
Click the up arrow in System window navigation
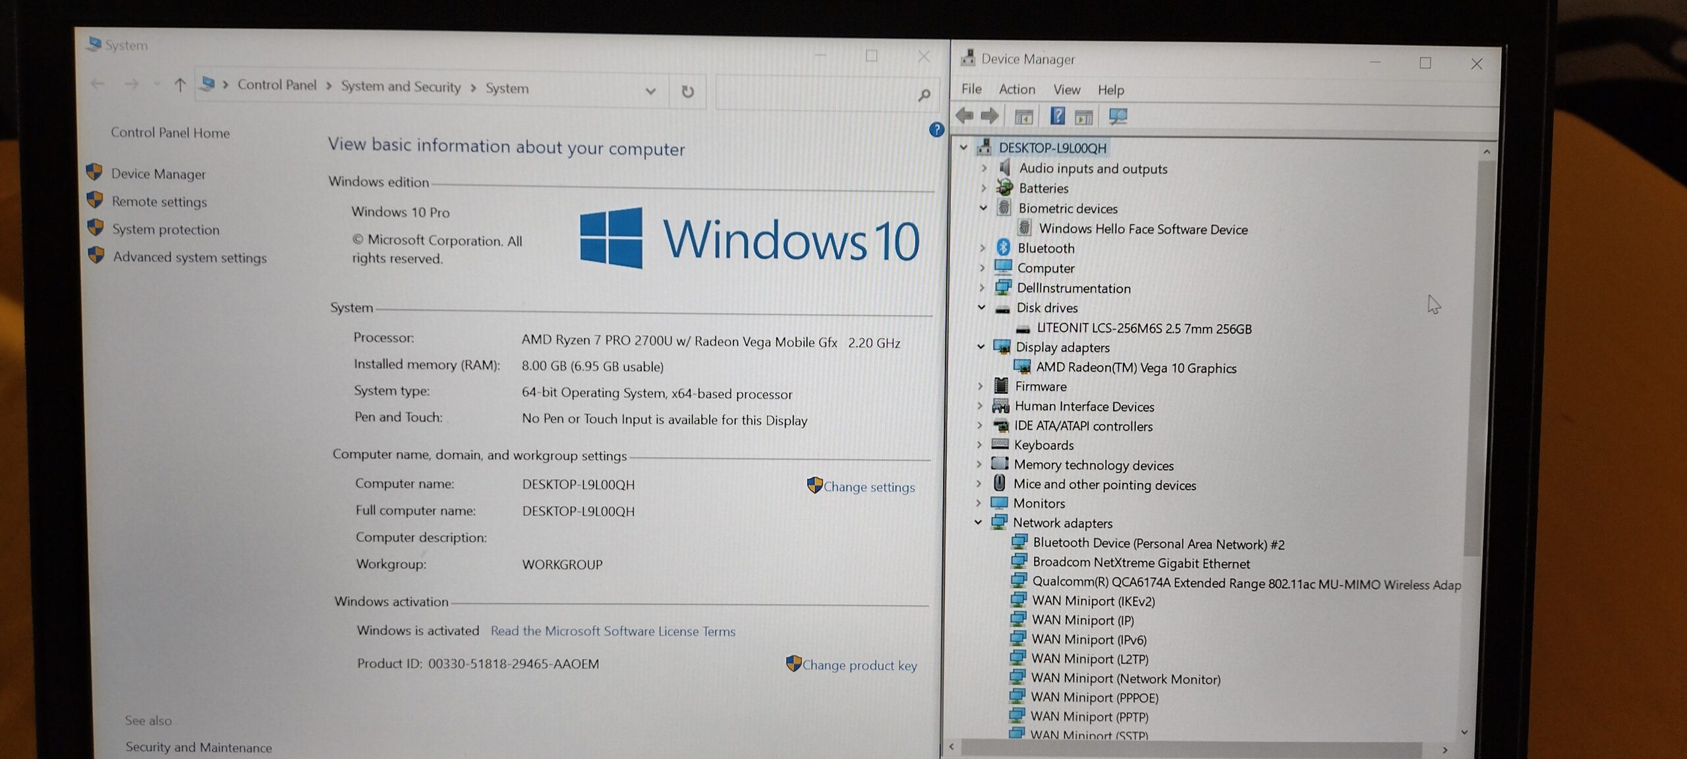[x=179, y=84]
